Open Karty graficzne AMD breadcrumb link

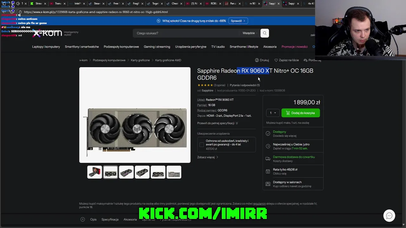point(168,60)
